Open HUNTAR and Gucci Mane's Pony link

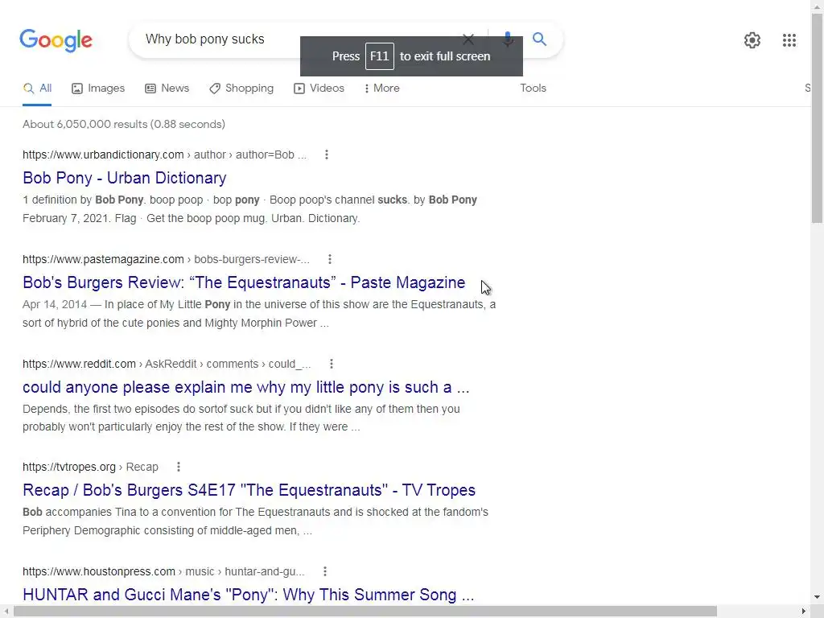(x=249, y=595)
